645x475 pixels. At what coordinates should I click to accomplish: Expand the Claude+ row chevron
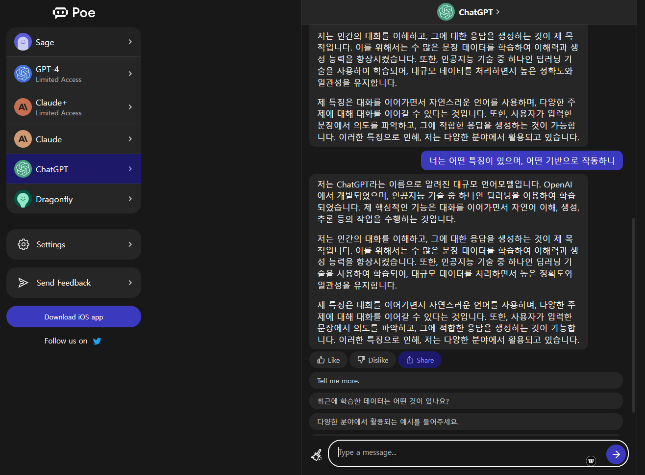pos(130,107)
